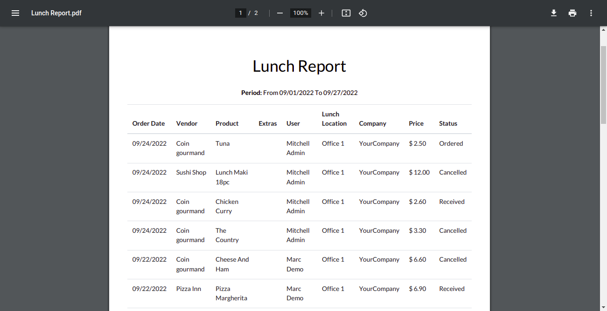Click Received status in Pizza Margherita row
The width and height of the screenshot is (607, 311).
452,289
